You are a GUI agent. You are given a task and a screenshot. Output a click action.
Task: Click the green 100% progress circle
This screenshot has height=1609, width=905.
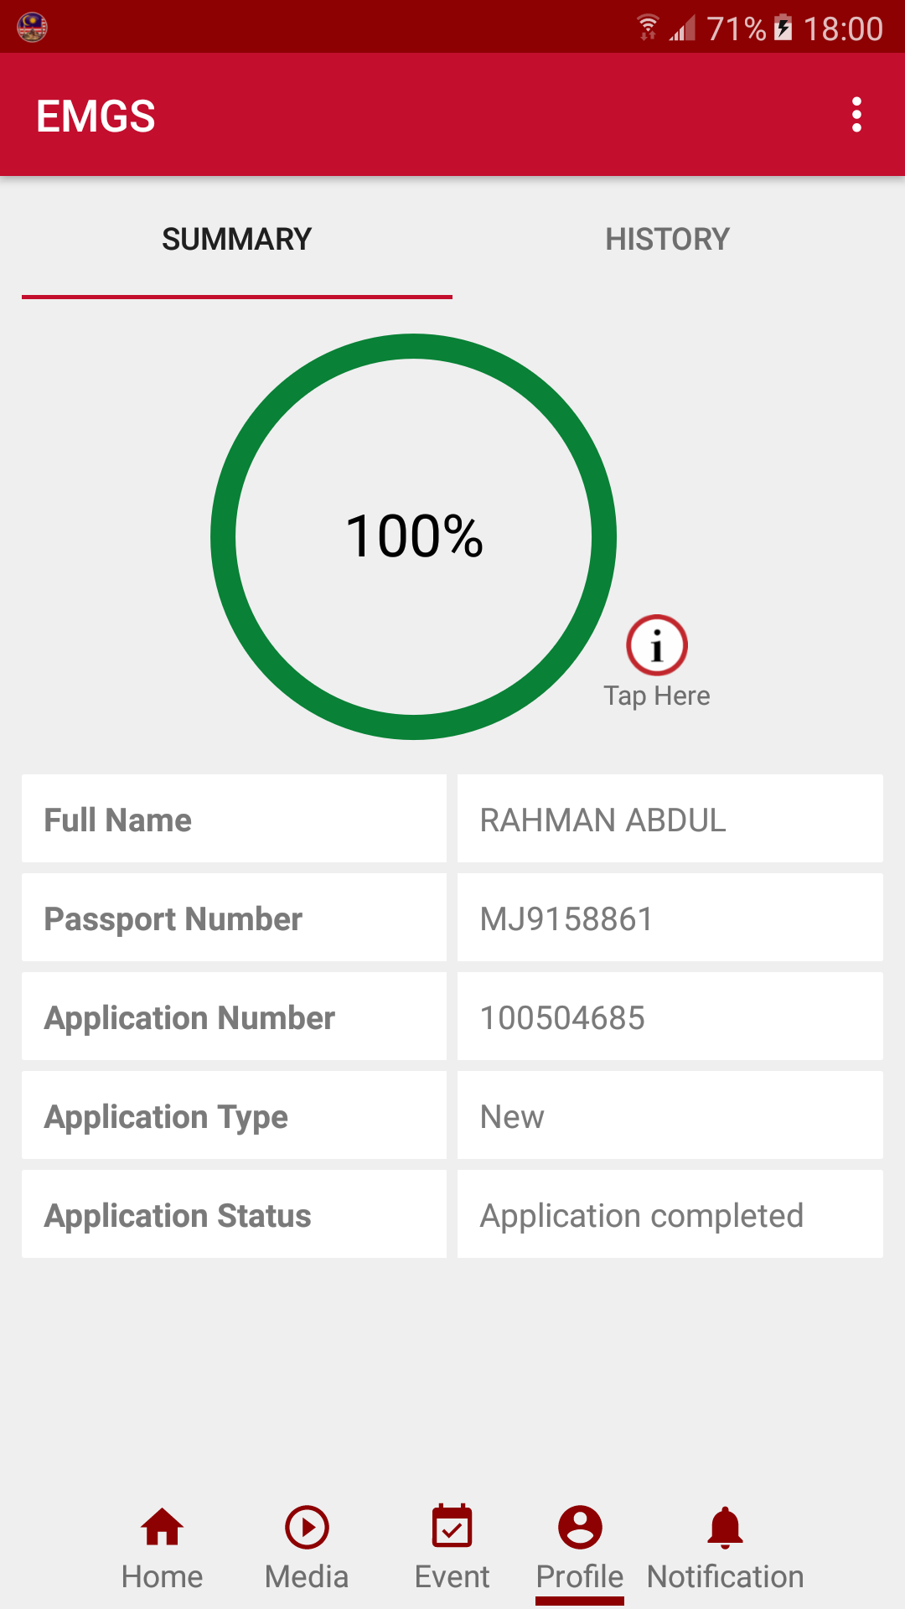tap(414, 536)
